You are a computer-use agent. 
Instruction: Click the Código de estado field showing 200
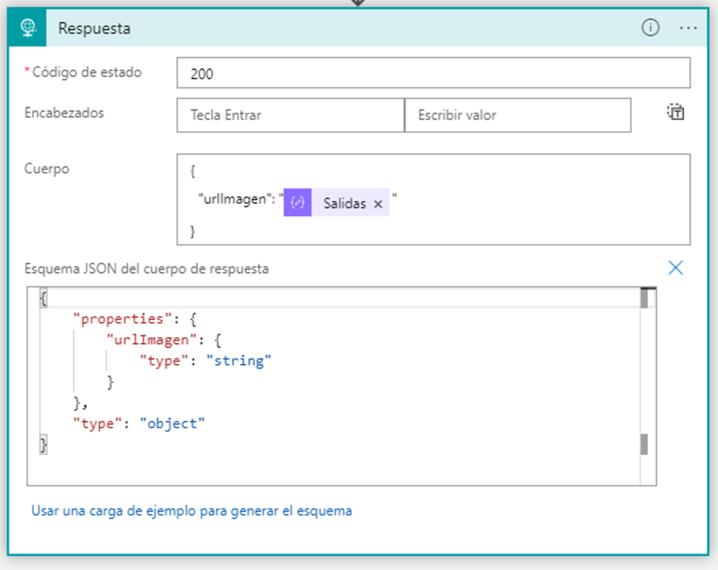point(433,73)
